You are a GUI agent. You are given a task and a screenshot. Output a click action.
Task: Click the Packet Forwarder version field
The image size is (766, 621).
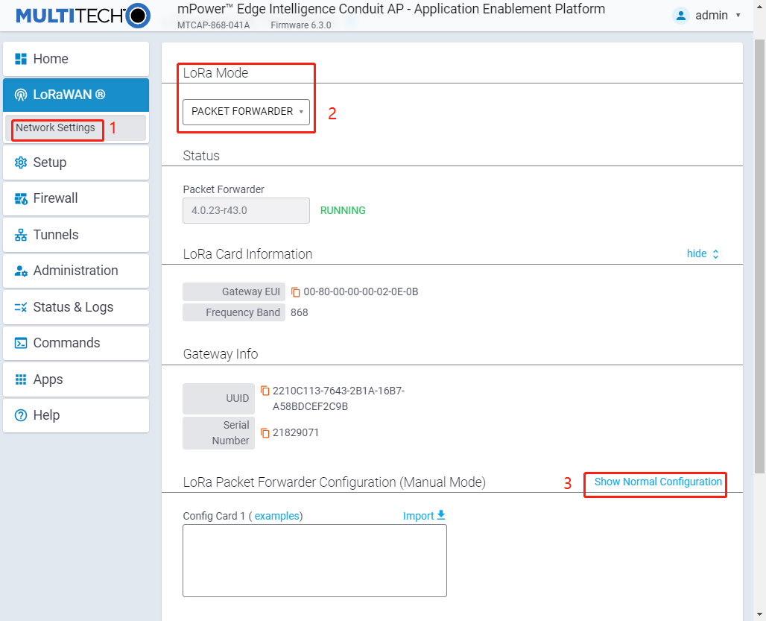[x=246, y=210]
